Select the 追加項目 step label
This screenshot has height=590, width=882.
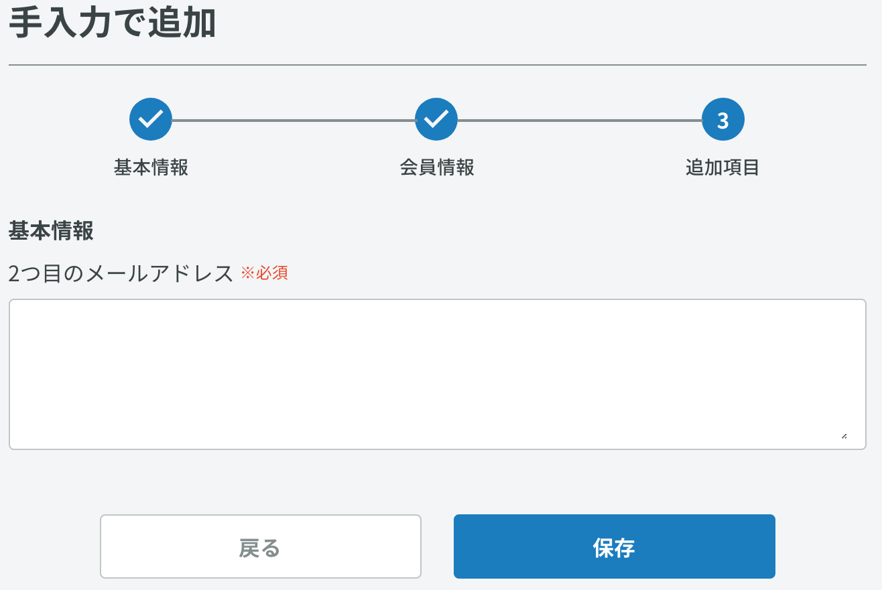[x=722, y=167]
